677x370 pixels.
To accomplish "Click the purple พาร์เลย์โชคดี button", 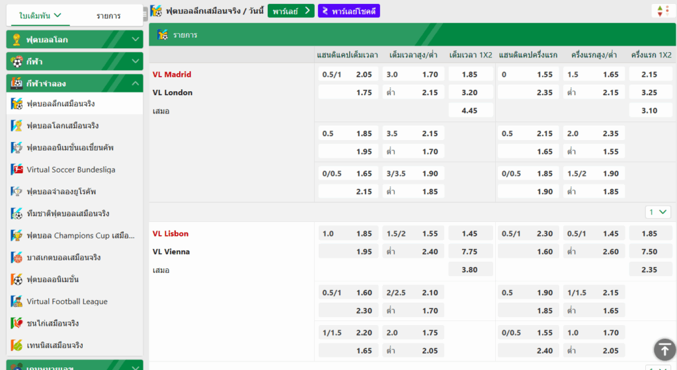I will point(349,11).
